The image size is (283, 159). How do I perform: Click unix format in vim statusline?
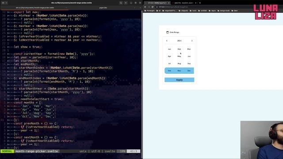83,151
